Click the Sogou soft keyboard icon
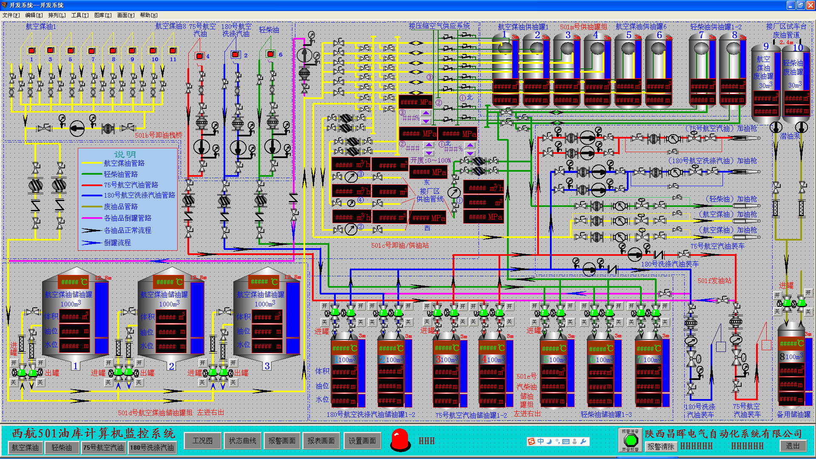This screenshot has height=459, width=816. [566, 442]
